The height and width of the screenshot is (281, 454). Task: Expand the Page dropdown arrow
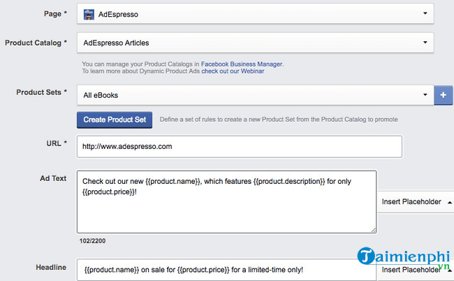pos(425,13)
